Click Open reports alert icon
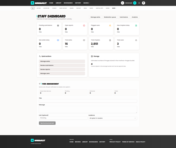 (84, 26)
